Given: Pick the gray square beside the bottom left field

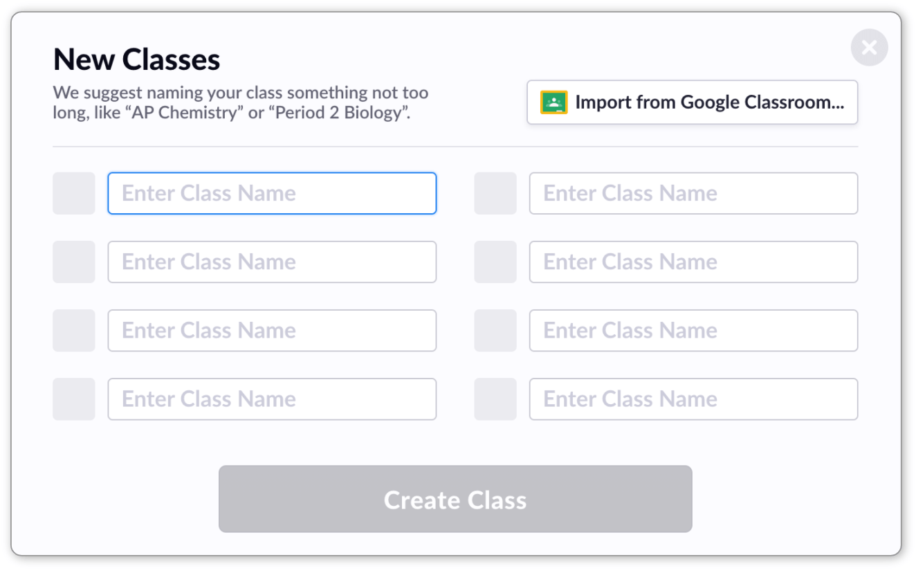Looking at the screenshot, I should (74, 399).
